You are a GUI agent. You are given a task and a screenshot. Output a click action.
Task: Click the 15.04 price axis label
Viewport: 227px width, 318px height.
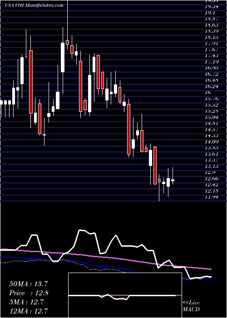tap(212, 117)
